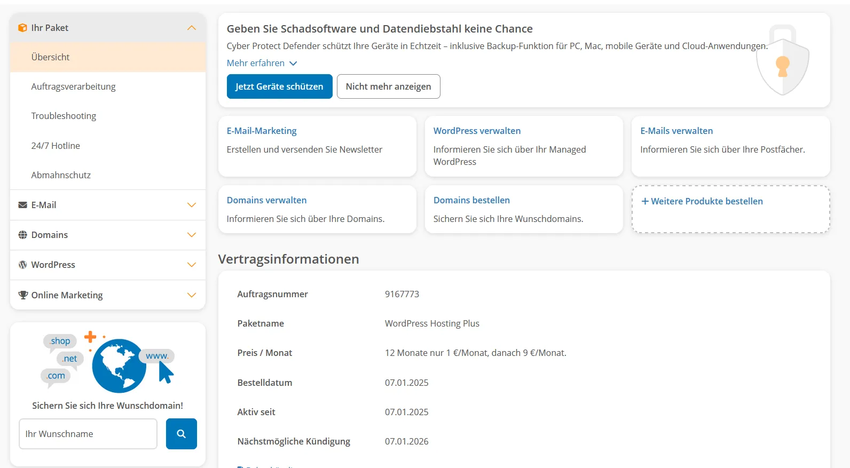Expand the Domains sidebar section chevron

tap(192, 235)
